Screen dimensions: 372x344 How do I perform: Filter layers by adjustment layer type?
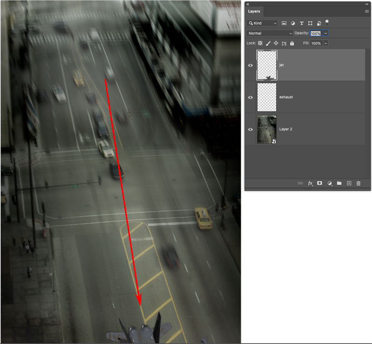pyautogui.click(x=293, y=23)
